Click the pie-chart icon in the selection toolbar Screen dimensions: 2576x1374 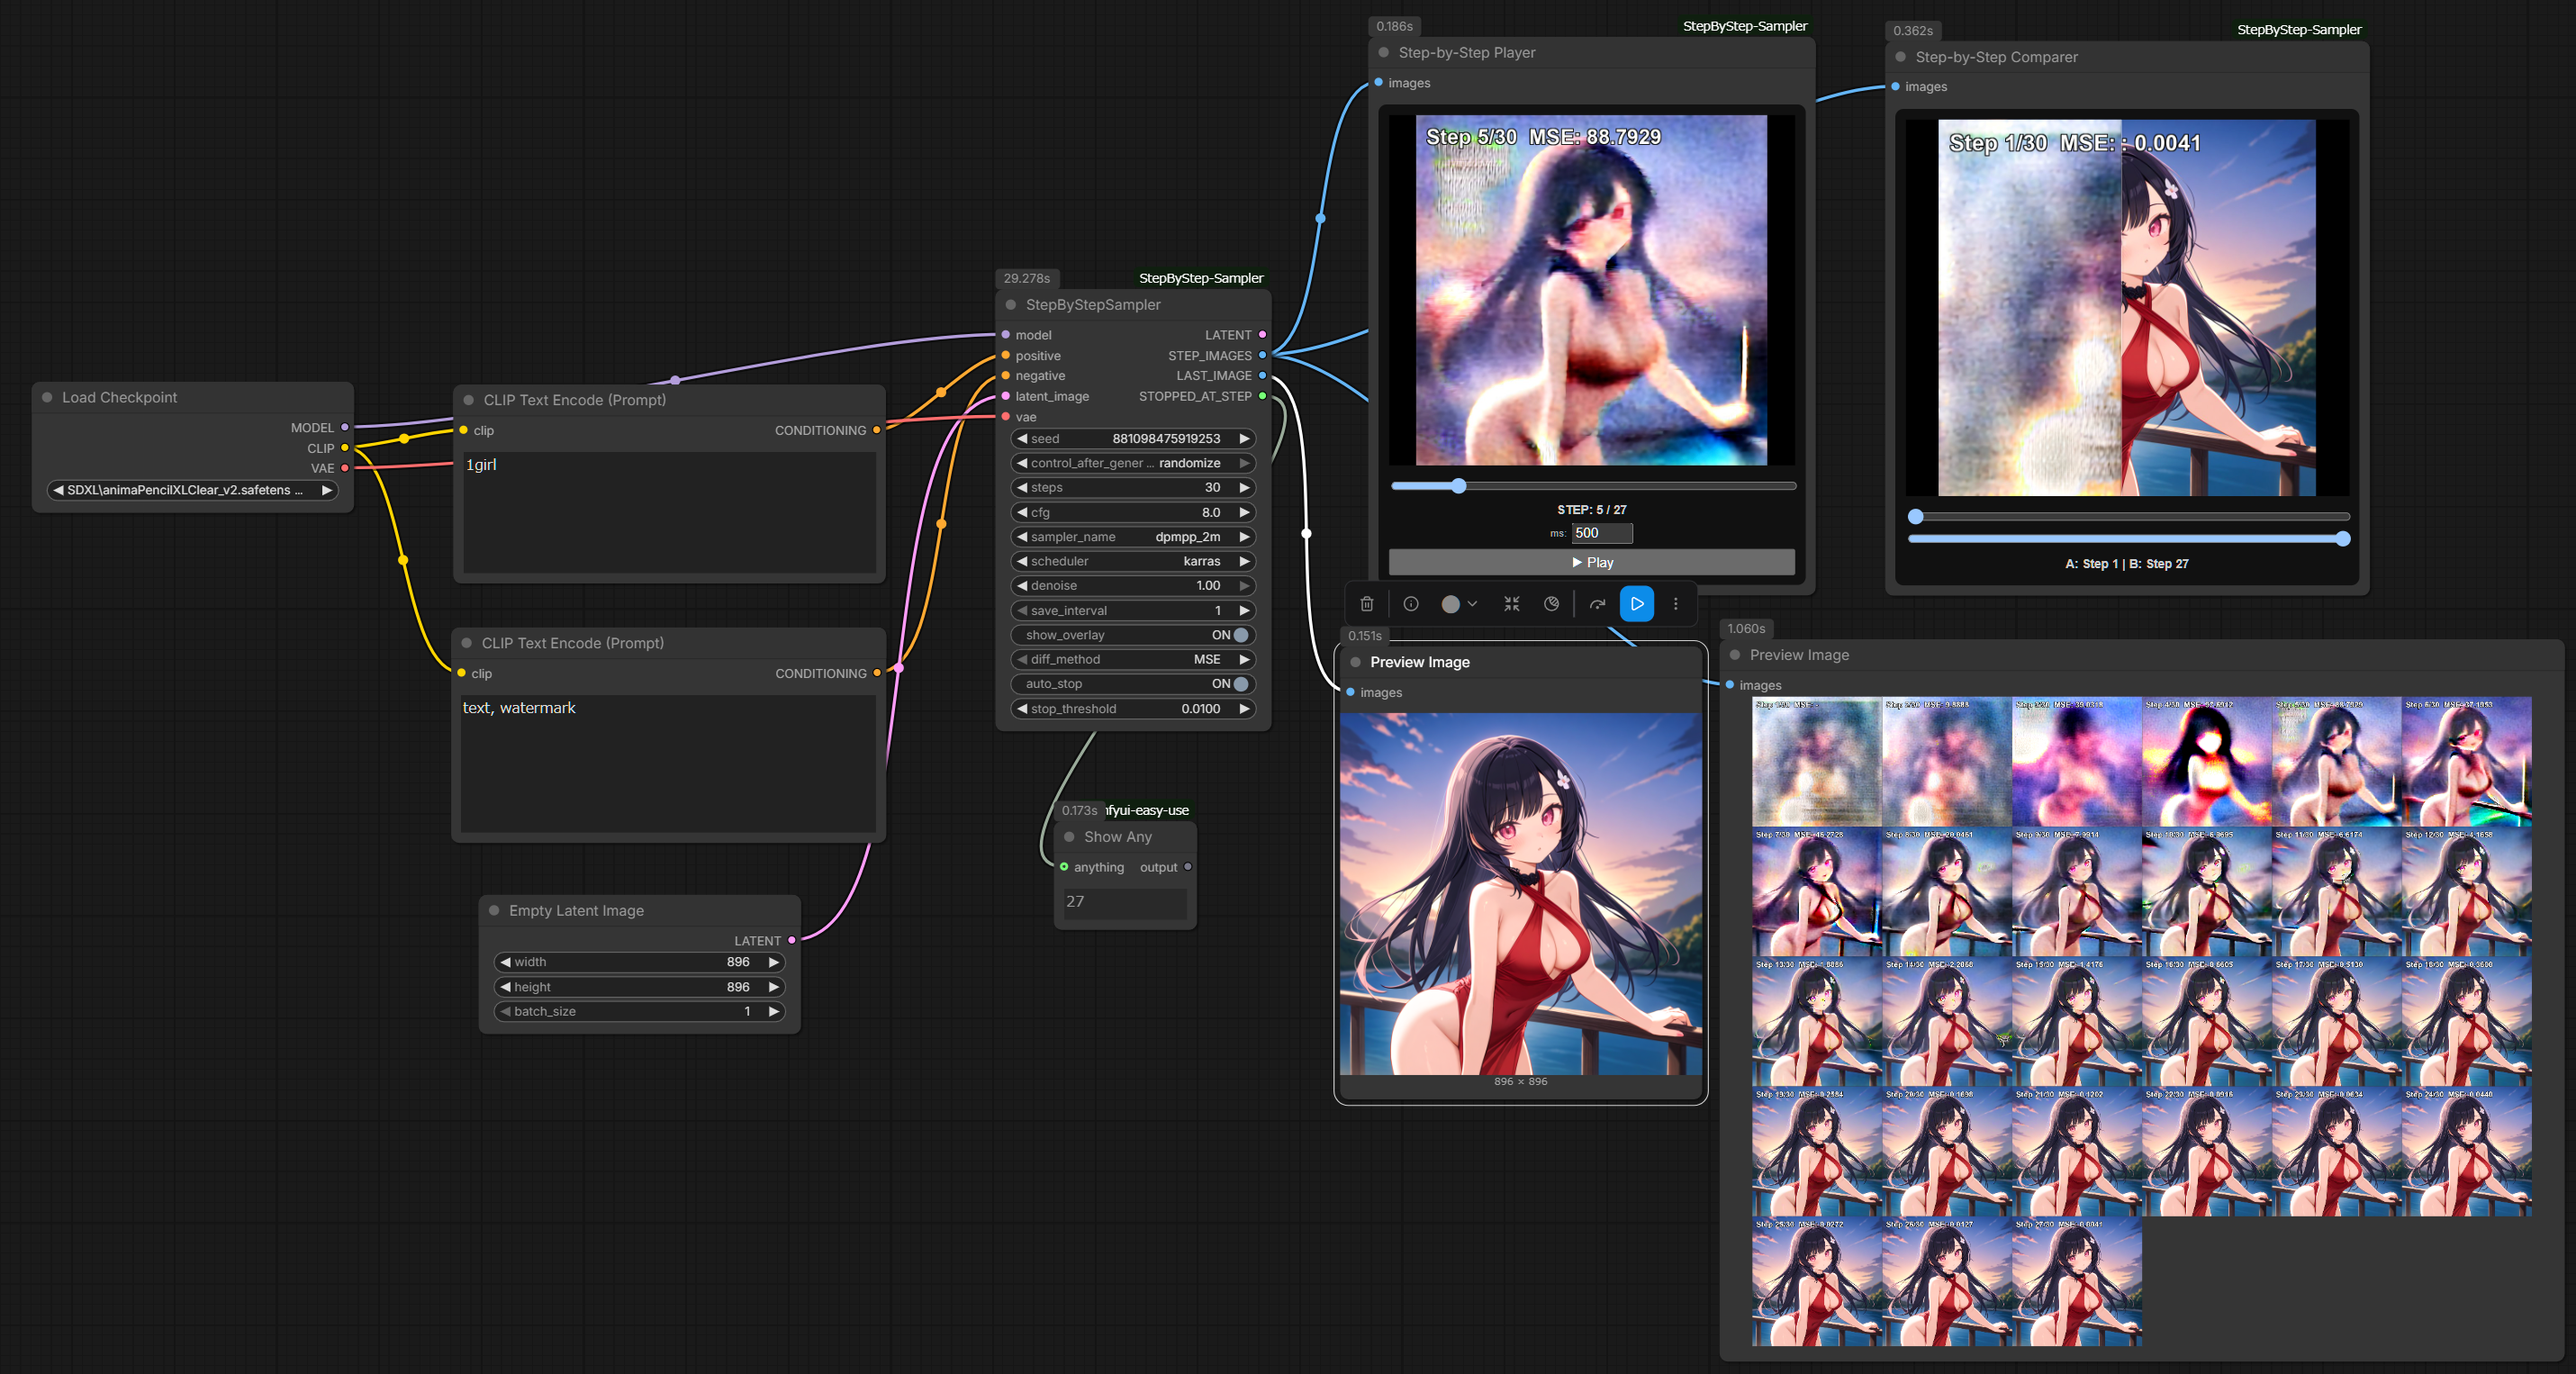1551,604
